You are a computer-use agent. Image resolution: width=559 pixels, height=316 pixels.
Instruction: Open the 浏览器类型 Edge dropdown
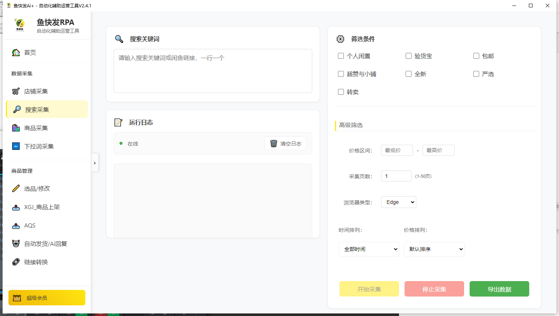pos(398,202)
